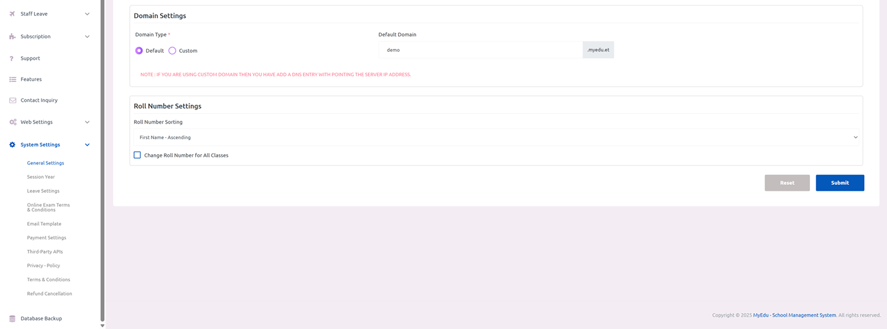
Task: Click the Subscription puzzle icon
Action: coord(12,37)
